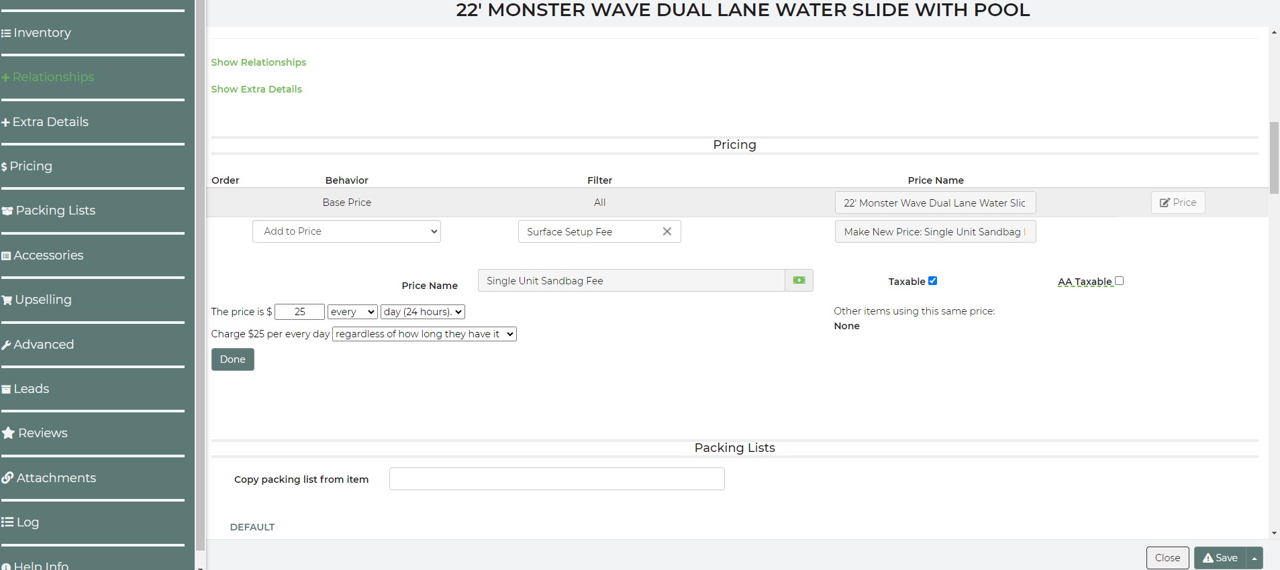
Task: Click the Reviews star icon in sidebar
Action: [8, 433]
